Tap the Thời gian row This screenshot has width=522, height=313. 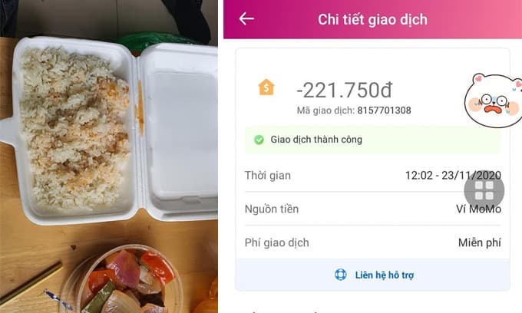[372, 175]
